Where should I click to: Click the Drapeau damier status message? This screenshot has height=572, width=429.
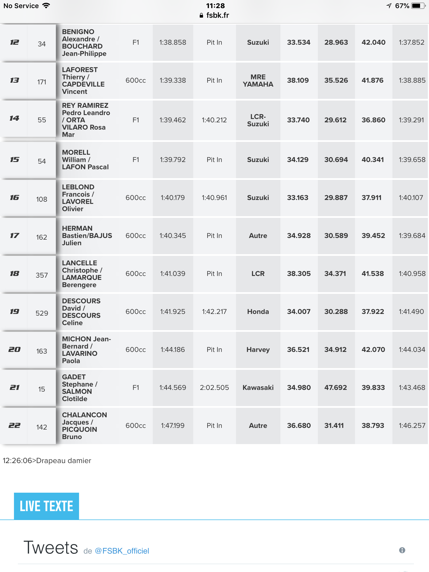[47, 461]
